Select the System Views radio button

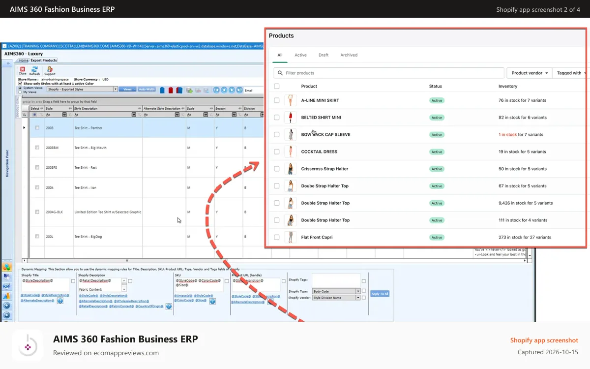[x=20, y=88]
